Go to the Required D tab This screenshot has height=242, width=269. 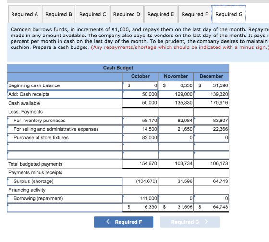[x=127, y=14]
